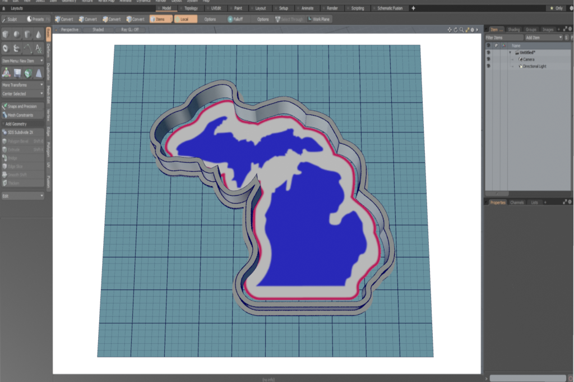
Task: Hide the Directional Light item
Action: [488, 66]
